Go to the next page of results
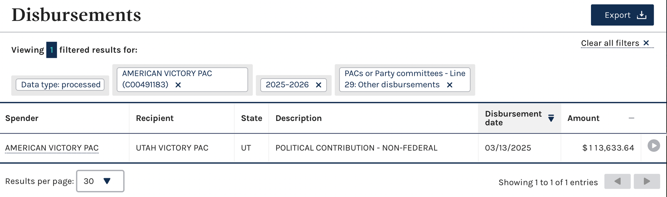 tap(647, 181)
